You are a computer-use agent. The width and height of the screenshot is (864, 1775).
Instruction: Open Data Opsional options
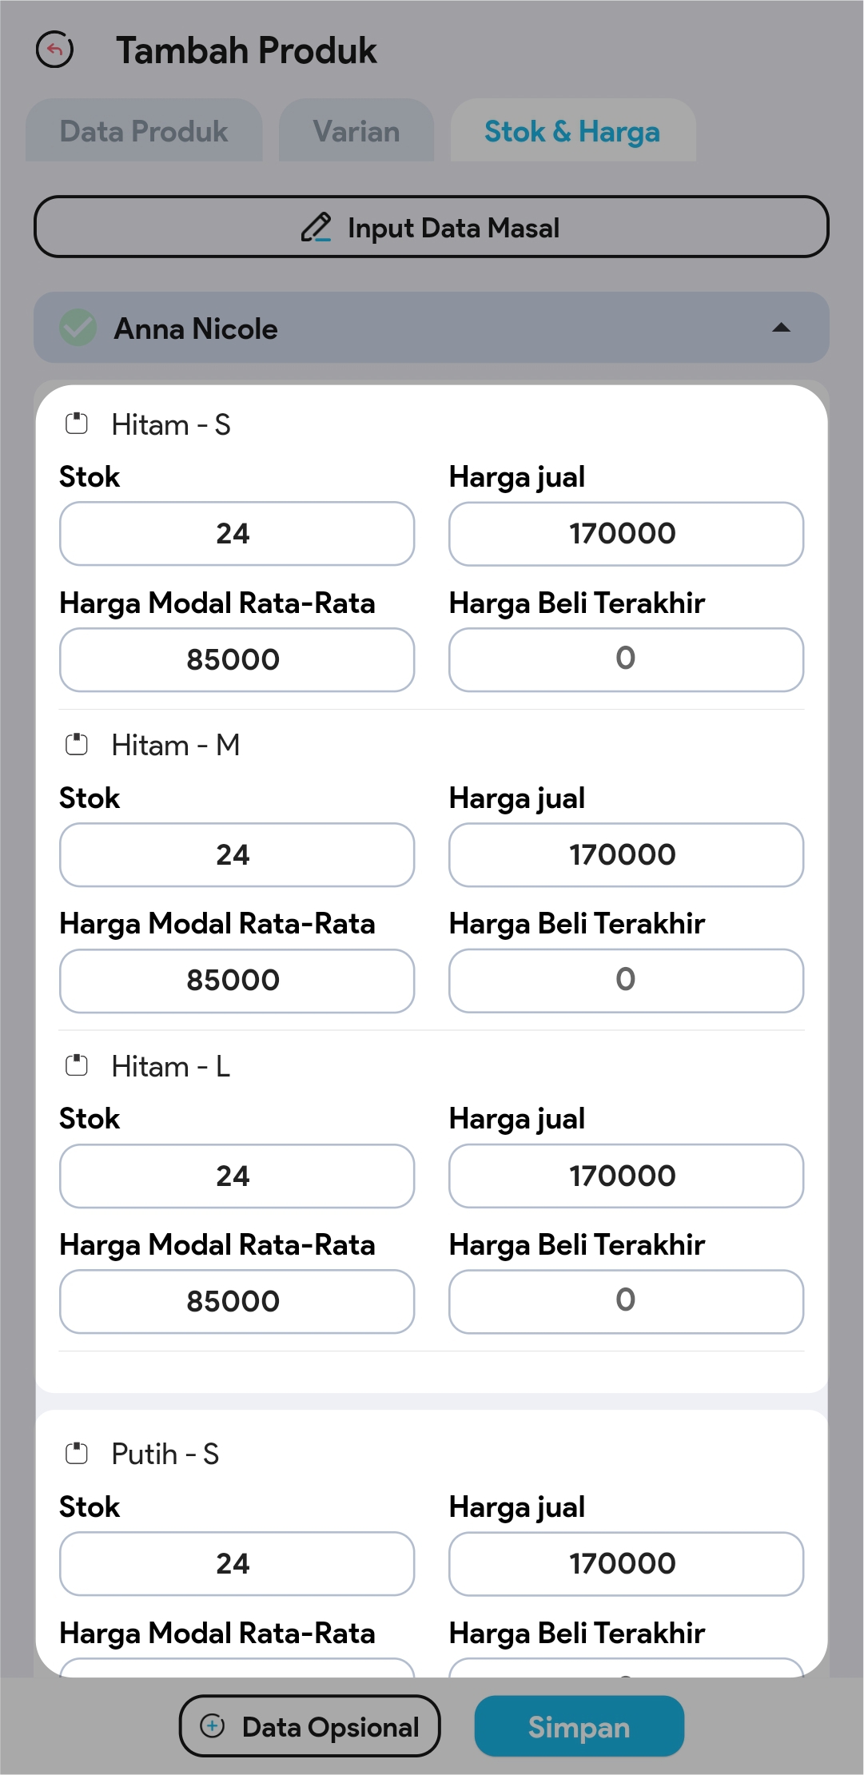pyautogui.click(x=310, y=1726)
